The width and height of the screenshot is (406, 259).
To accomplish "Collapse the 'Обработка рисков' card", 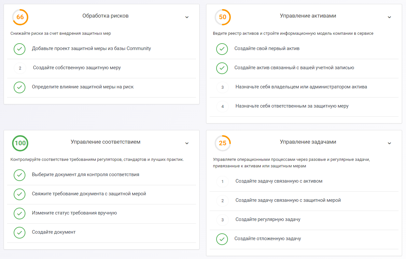I will click(187, 17).
